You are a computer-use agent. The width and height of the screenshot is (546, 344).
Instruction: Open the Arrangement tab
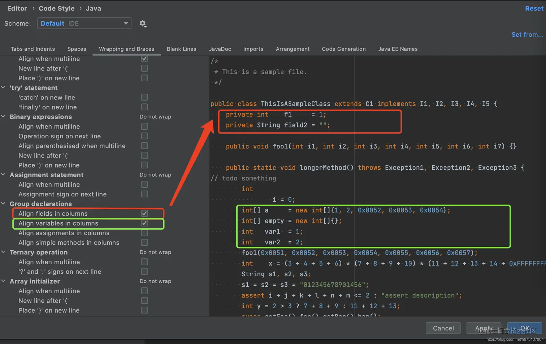point(293,49)
